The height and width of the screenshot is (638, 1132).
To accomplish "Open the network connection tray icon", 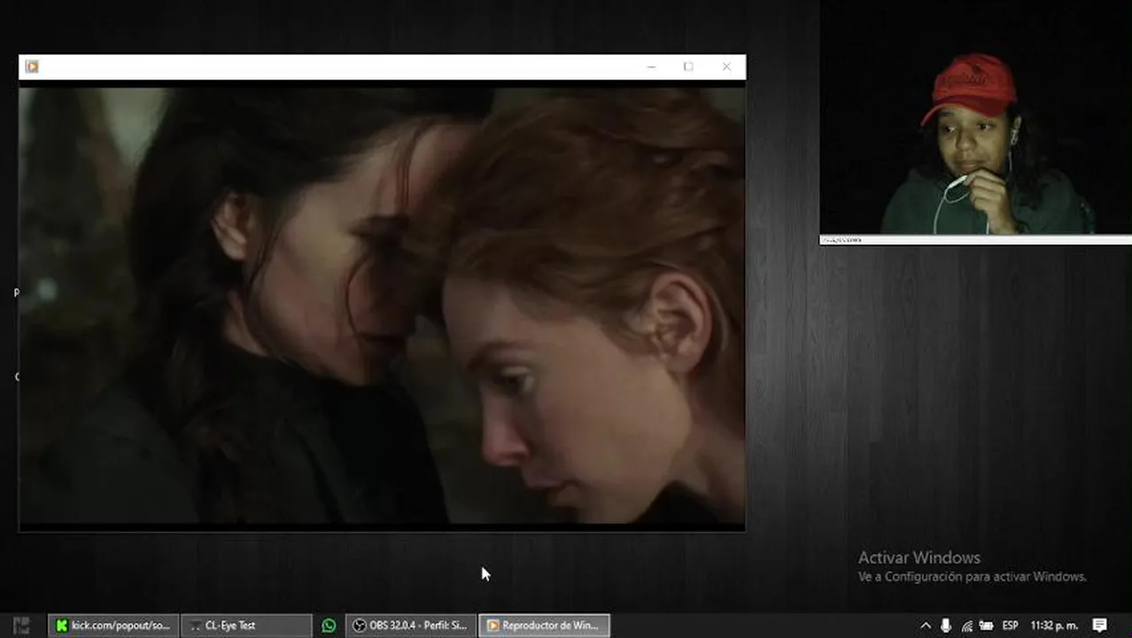I will [966, 626].
